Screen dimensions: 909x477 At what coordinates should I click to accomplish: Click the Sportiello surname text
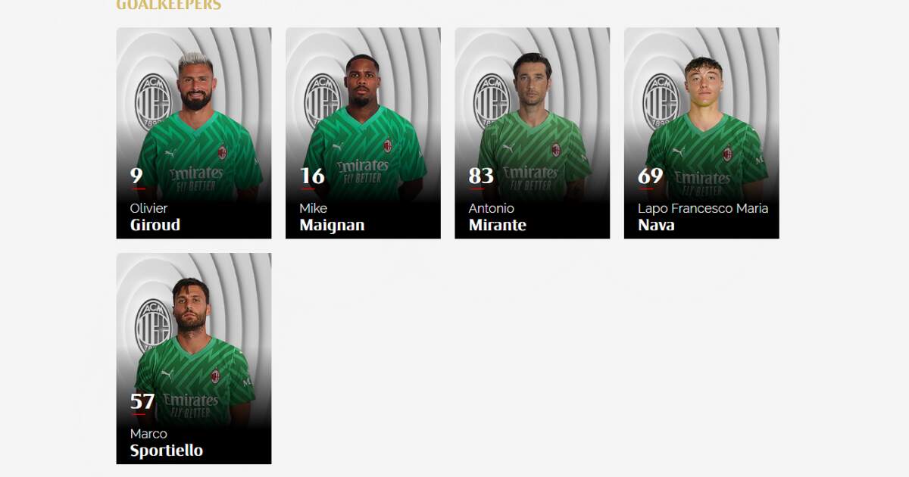[167, 450]
